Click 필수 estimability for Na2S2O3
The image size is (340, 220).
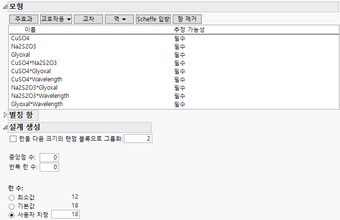point(180,47)
